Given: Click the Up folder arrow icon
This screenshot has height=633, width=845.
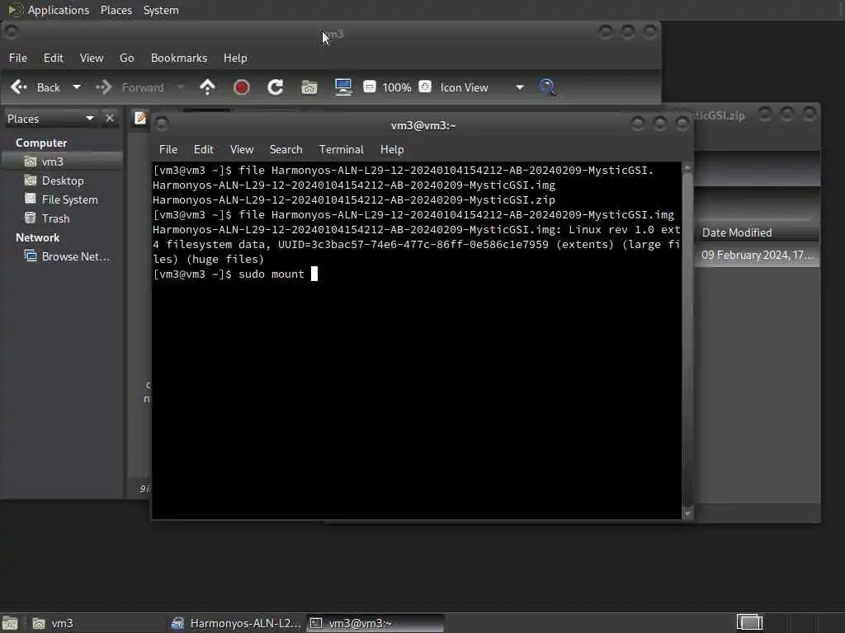Looking at the screenshot, I should click(207, 87).
